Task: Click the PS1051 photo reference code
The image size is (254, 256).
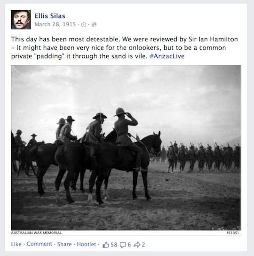Action: click(x=233, y=232)
